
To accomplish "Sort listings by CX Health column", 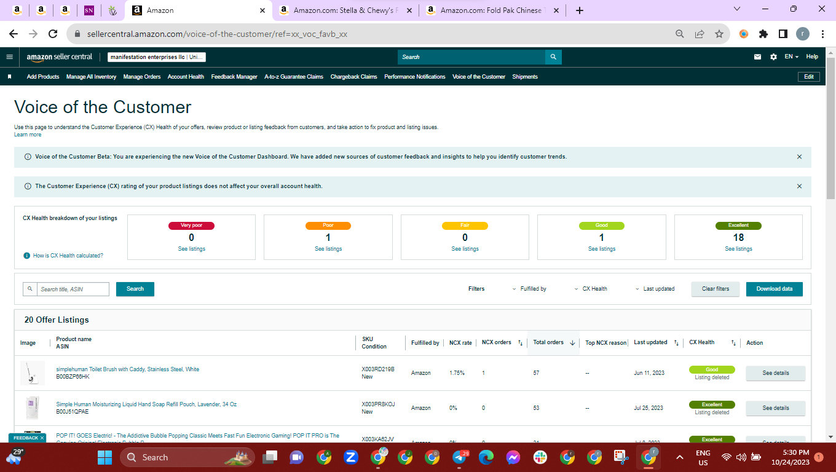I will click(x=733, y=343).
